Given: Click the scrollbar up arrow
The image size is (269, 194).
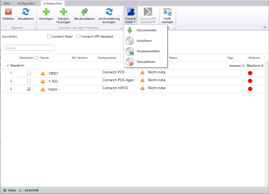Looking at the screenshot, I should point(267,64).
